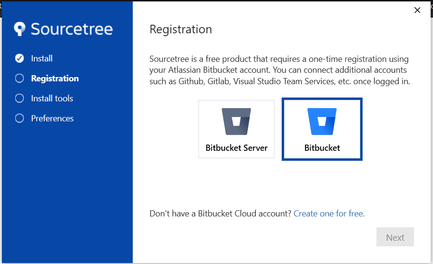Go to the Preferences step label

[x=52, y=118]
